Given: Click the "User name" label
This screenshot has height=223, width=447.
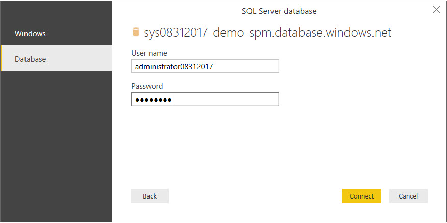Looking at the screenshot, I should point(149,53).
